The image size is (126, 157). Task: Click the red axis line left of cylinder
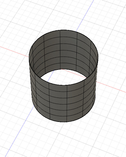coord(14,52)
